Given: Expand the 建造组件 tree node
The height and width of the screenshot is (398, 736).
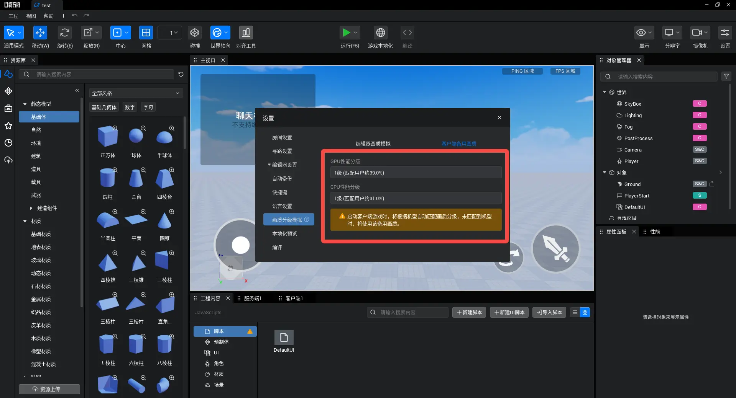Looking at the screenshot, I should click(x=31, y=208).
